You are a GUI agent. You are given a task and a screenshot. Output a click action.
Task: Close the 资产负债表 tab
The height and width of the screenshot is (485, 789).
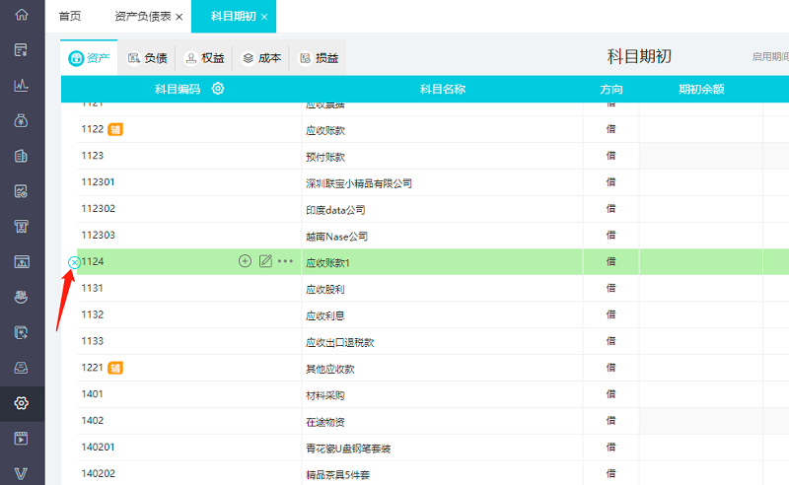pos(179,17)
